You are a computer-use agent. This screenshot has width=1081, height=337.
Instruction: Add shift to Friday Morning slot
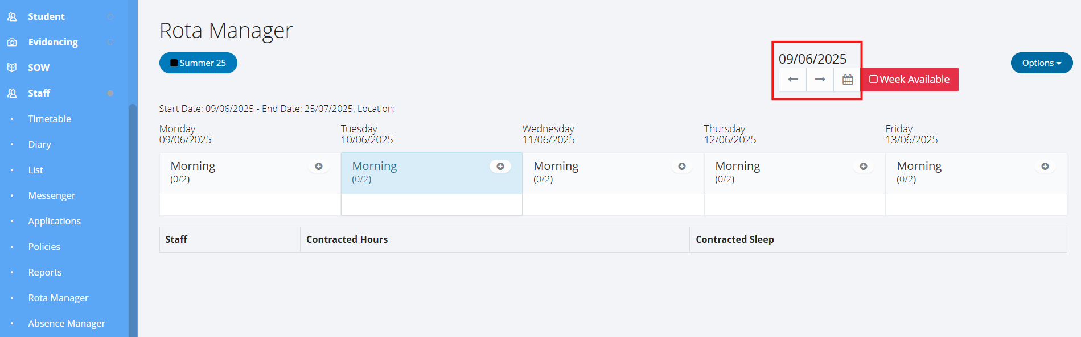(x=1045, y=167)
